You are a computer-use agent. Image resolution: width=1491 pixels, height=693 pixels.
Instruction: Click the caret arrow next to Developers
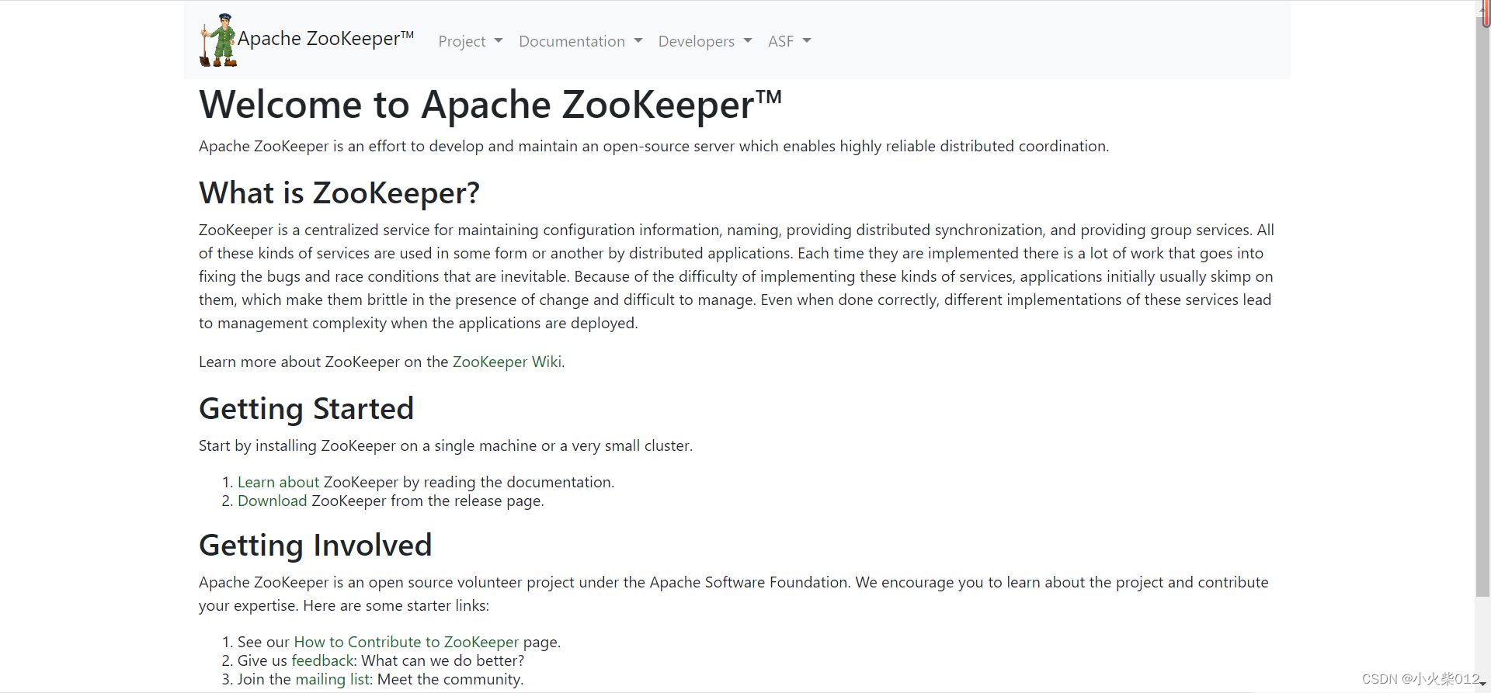coord(748,41)
